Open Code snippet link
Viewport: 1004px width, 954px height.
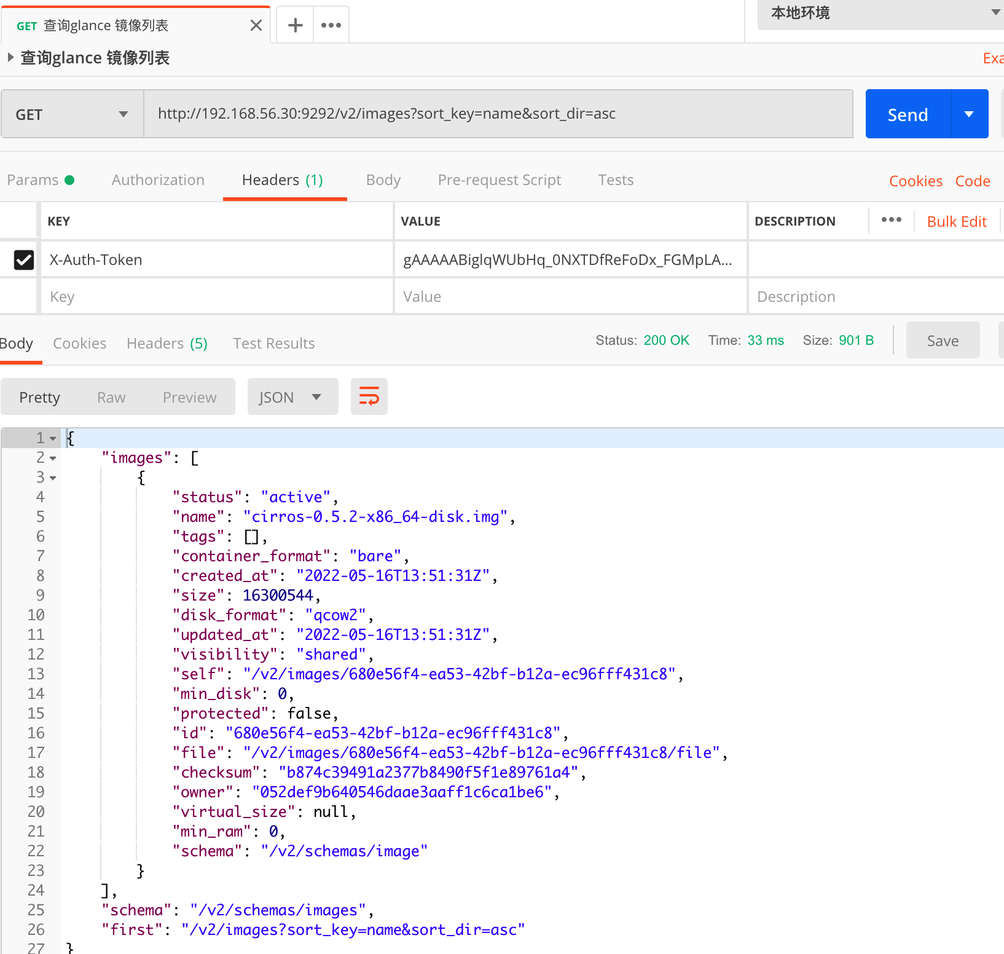(973, 181)
